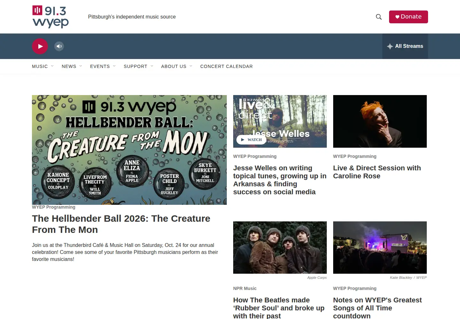Click the Watch button on Jesse Welles video
This screenshot has height=319, width=460.
251,140
